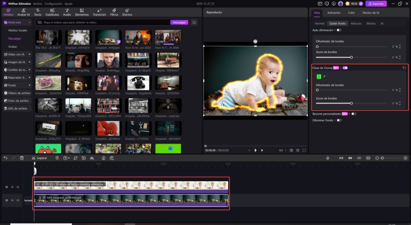Split the clip with Separar
The image size is (411, 225).
(40, 158)
